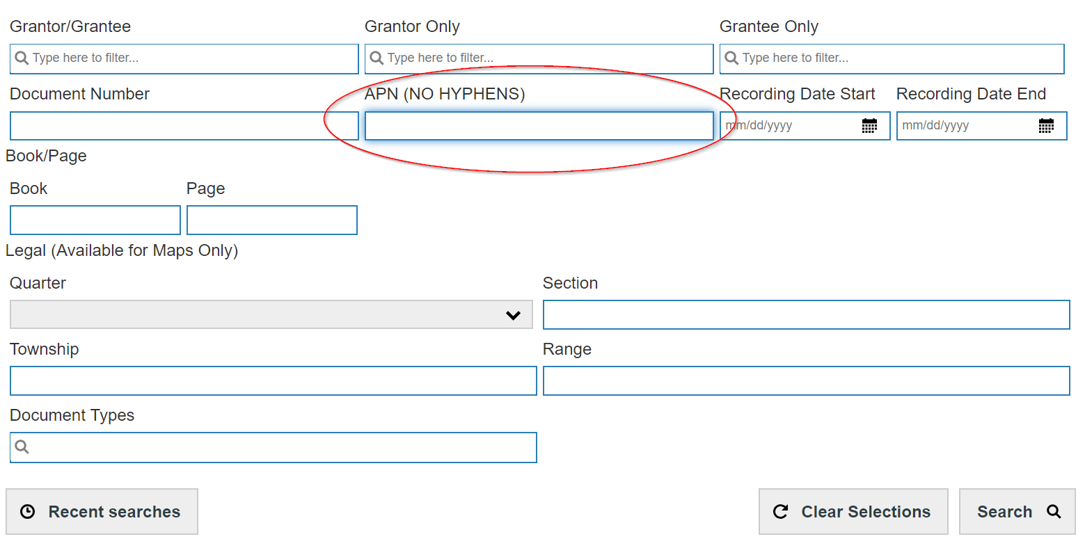This screenshot has width=1085, height=539.
Task: Click the Recording Date End date field
Action: 963,126
